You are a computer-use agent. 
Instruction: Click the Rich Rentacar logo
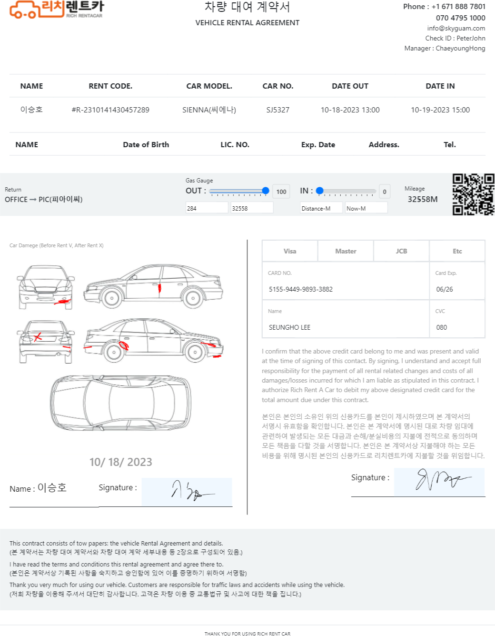56,10
